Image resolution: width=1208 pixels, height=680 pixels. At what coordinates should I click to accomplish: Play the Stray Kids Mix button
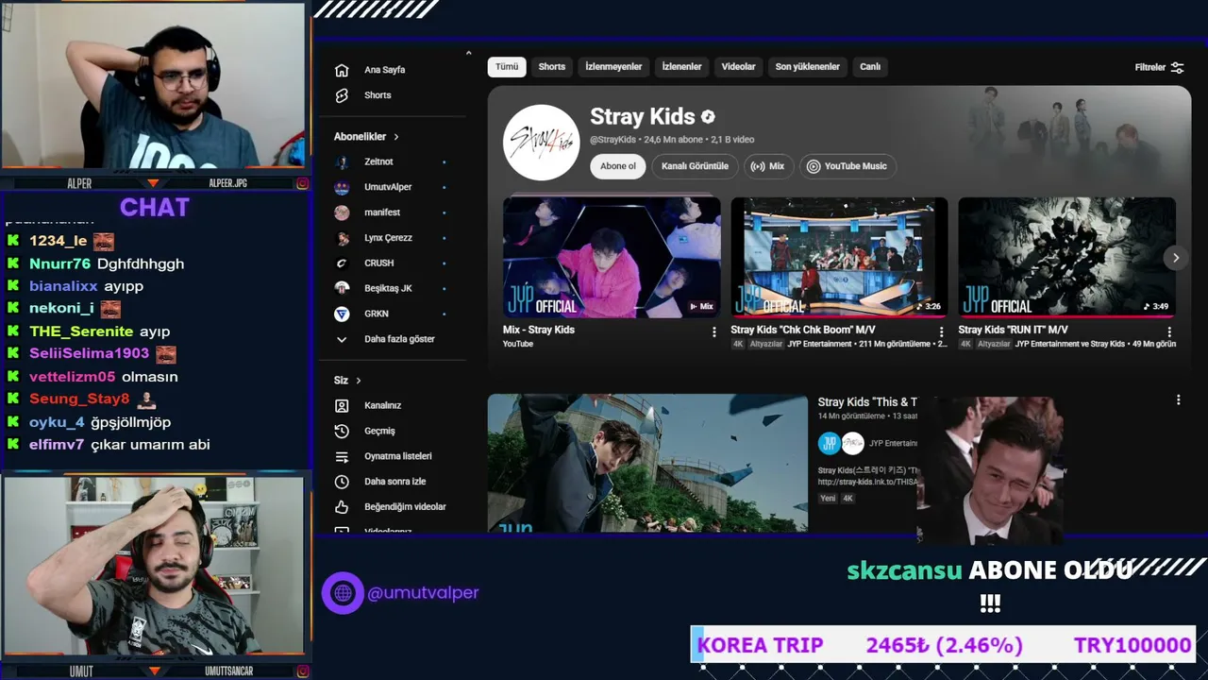point(768,166)
